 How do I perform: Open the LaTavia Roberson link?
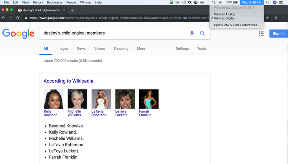click(99, 113)
